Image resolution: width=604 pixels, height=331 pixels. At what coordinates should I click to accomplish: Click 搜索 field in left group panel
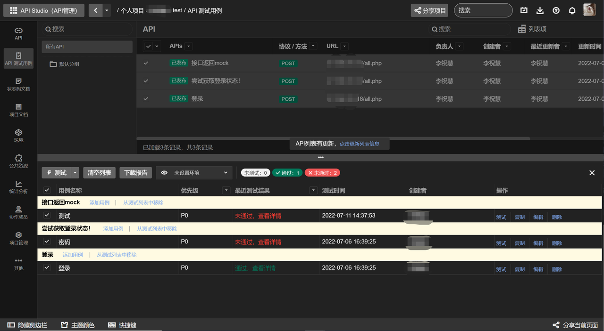click(87, 29)
